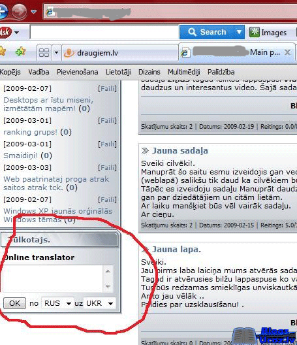
Task: Click the Add to Favorites star icon
Action: [x=21, y=52]
